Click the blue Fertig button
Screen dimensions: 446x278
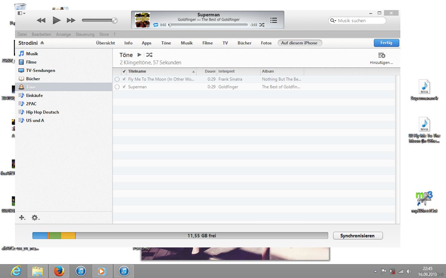386,43
